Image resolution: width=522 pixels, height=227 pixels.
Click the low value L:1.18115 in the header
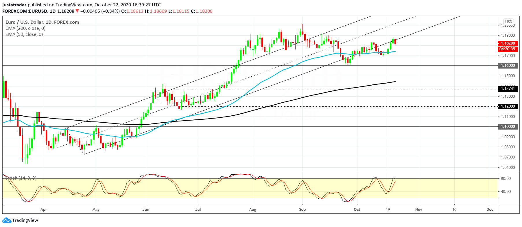(179, 11)
